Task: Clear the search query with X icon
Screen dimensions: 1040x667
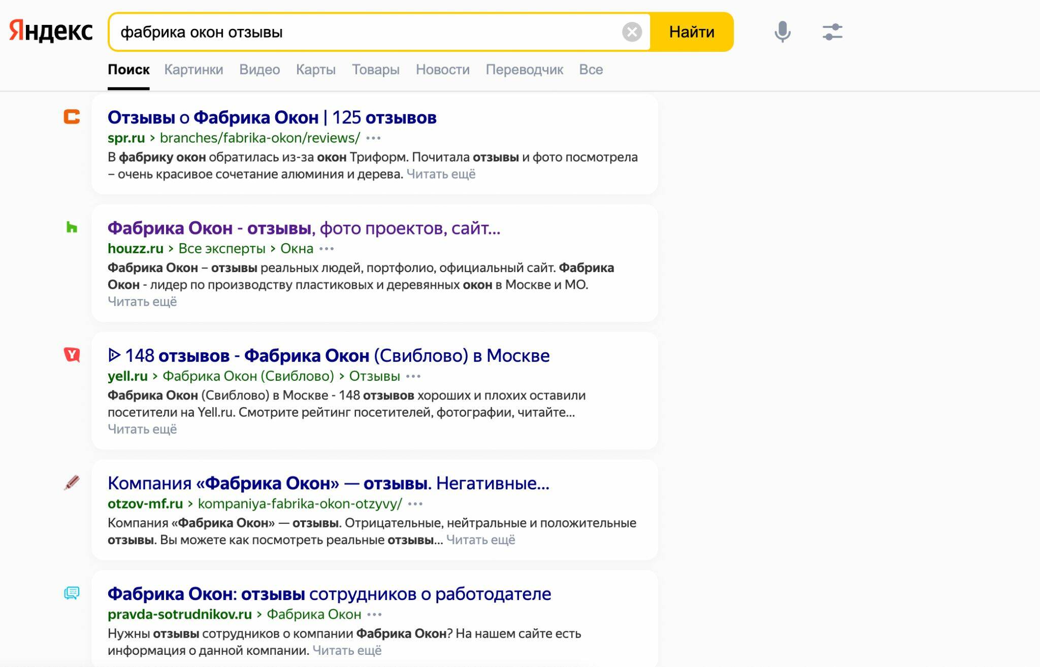Action: tap(632, 32)
